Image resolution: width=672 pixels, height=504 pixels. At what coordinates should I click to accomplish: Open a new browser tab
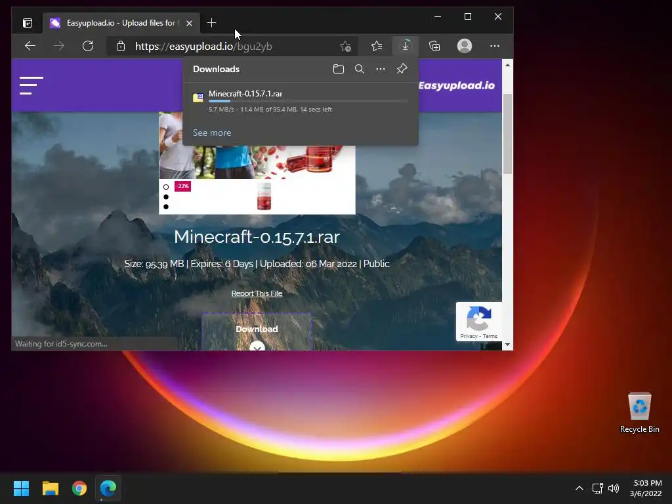click(211, 23)
